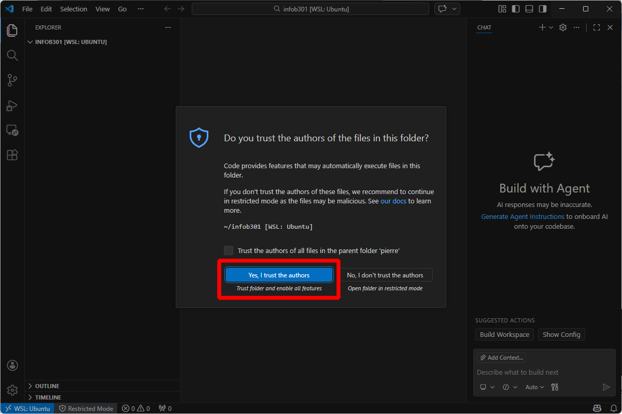Screen dimensions: 622x414
Task: Open the Extensions icon
Action: [x=12, y=155]
